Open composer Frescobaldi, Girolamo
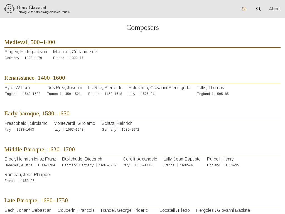The height and width of the screenshot is (214, 285). point(26,123)
